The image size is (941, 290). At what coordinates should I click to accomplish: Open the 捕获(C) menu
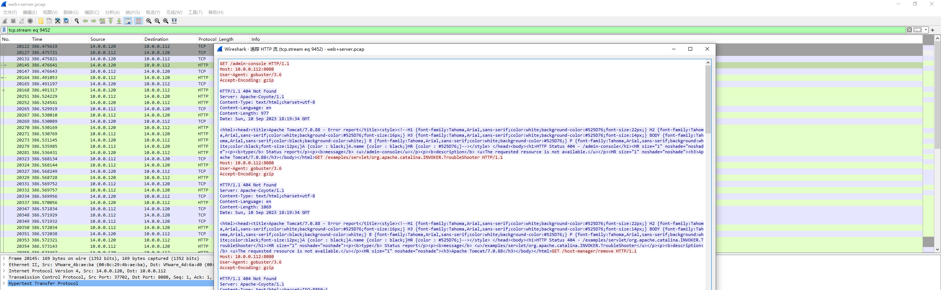coord(92,12)
